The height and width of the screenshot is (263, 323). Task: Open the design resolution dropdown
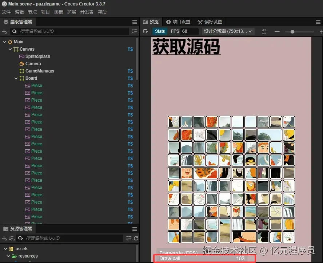(228, 31)
